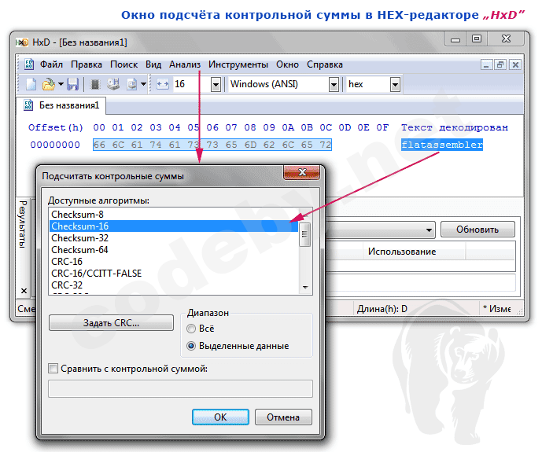Screen dimensions: 542x452
Task: Open the Справка menu
Action: click(x=325, y=64)
